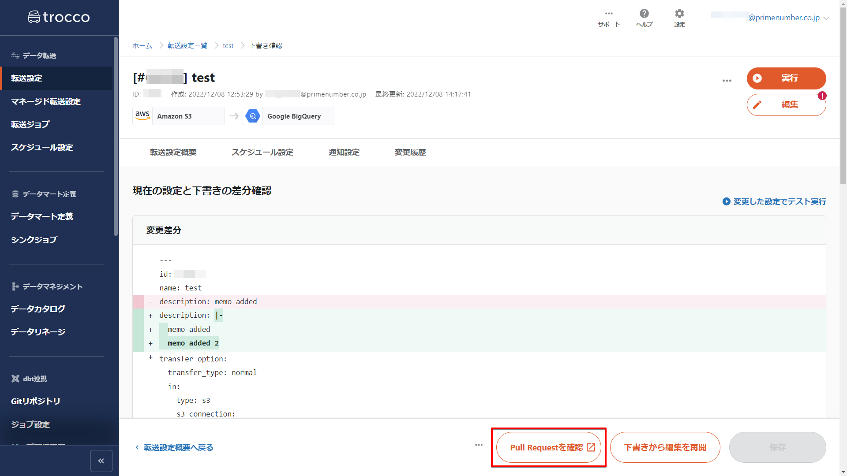This screenshot has height=476, width=847.
Task: Click the dbt連携 section icon
Action: 15,379
